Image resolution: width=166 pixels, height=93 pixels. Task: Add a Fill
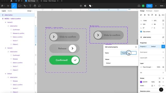point(163,73)
